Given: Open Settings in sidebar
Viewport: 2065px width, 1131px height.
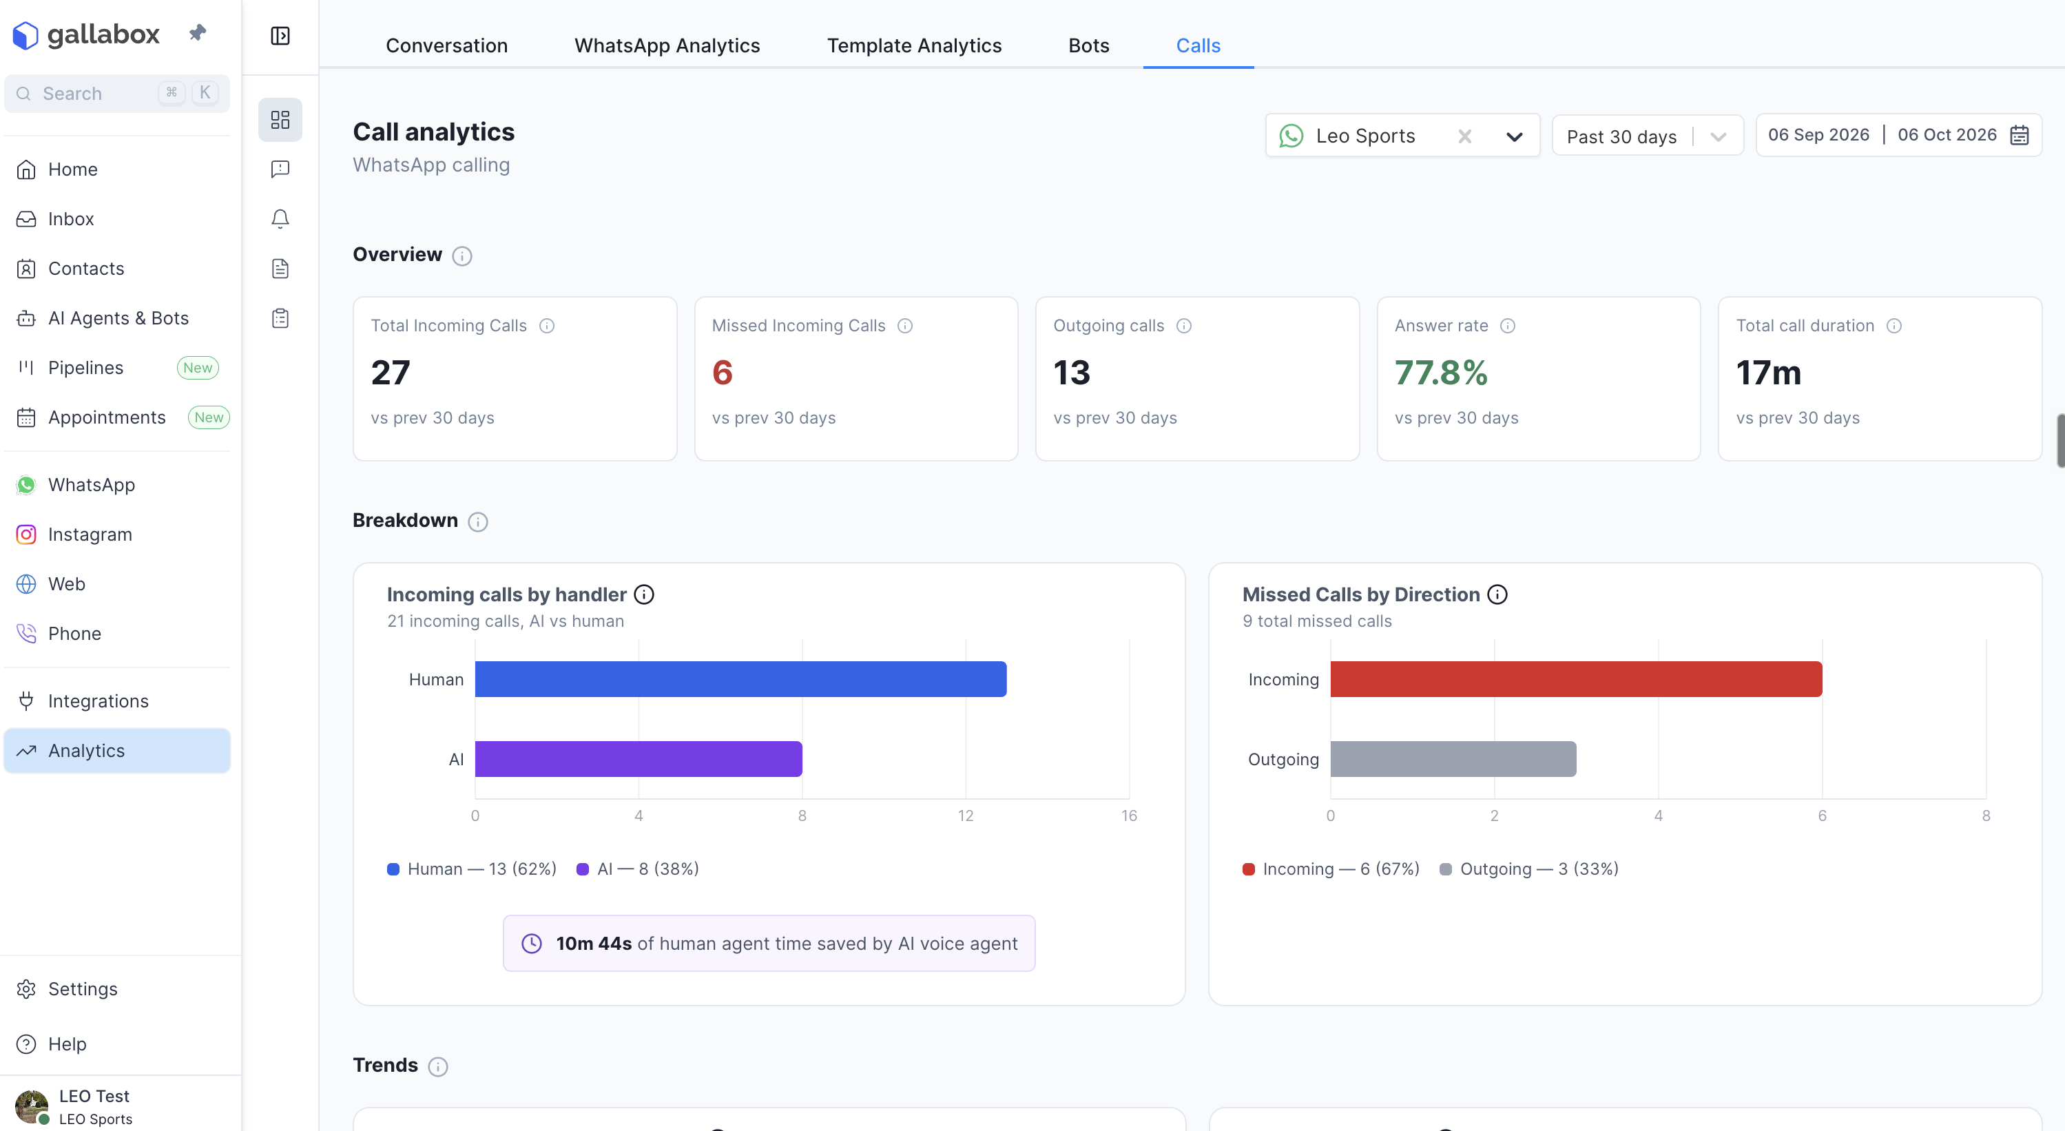Looking at the screenshot, I should (x=117, y=989).
